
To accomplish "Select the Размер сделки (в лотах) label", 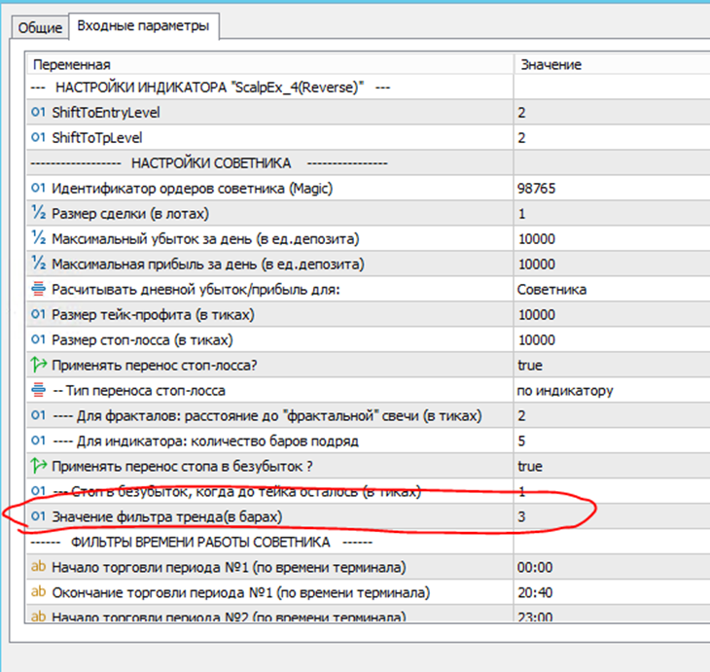I will tap(130, 214).
